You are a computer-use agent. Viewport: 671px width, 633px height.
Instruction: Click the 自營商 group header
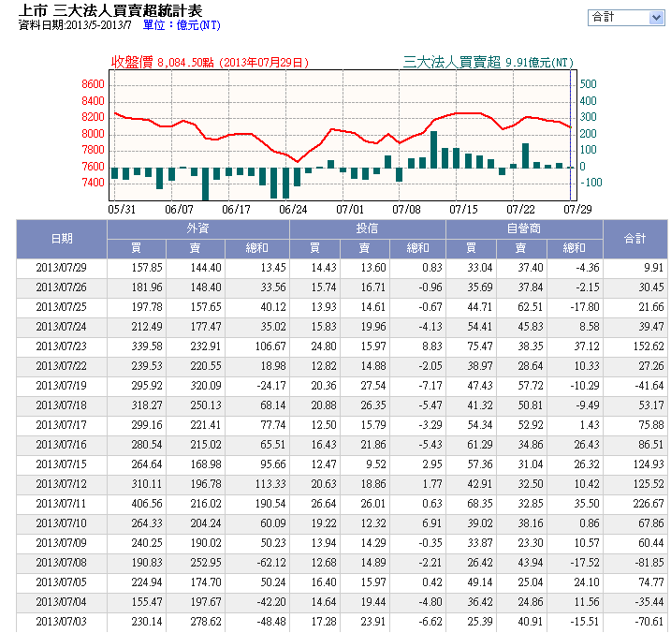pyautogui.click(x=524, y=228)
